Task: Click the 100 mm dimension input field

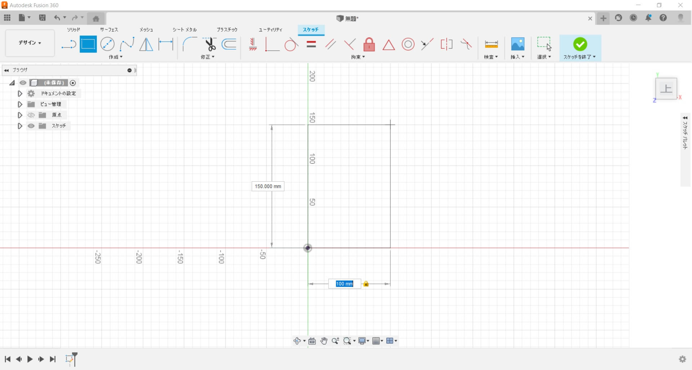Action: click(x=345, y=284)
